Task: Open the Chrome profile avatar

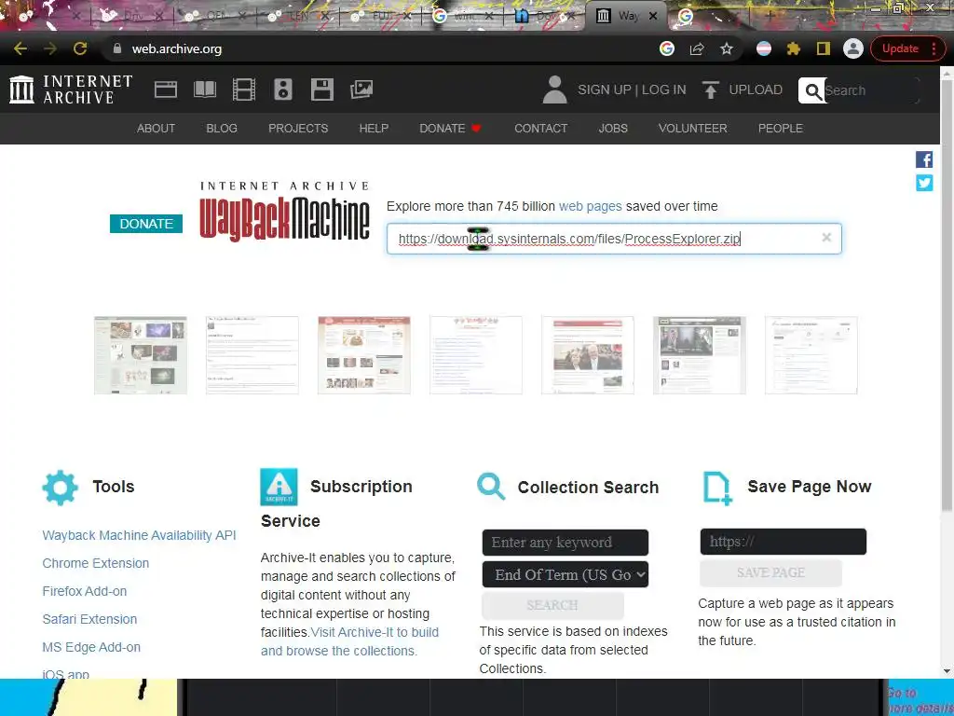Action: 853,48
